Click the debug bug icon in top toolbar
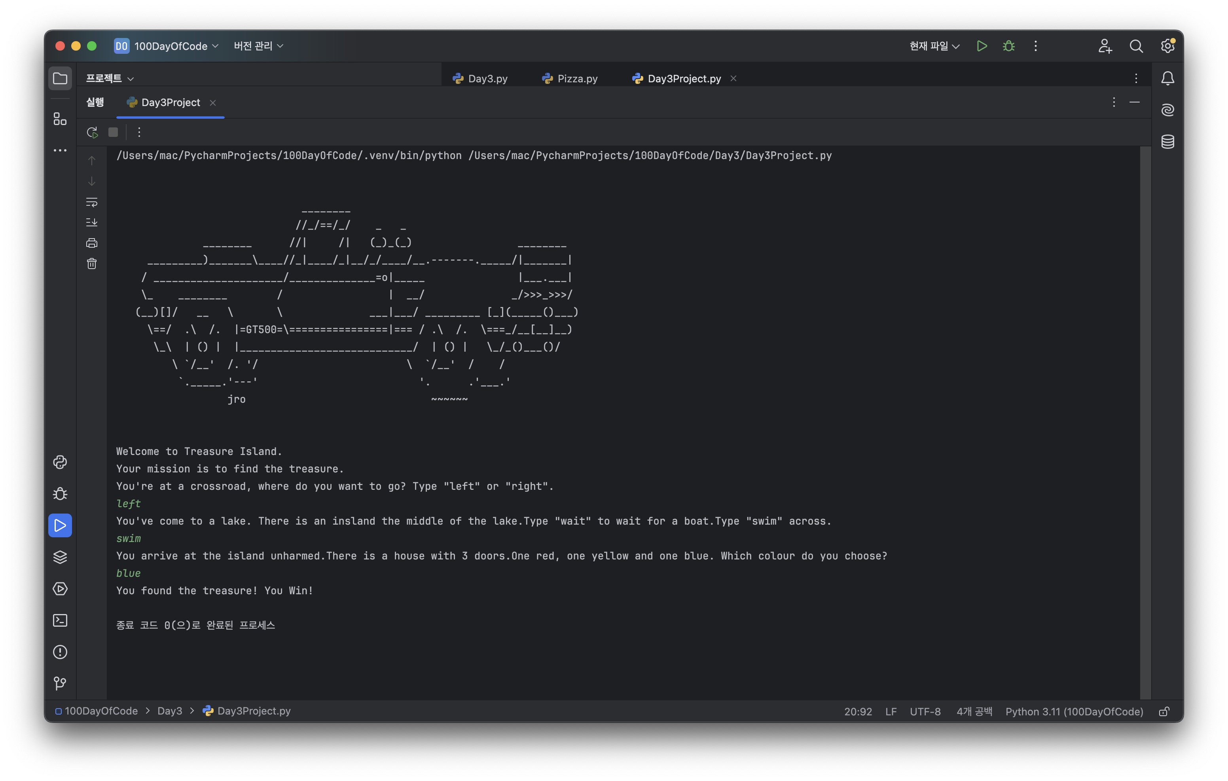1228x781 pixels. click(x=1008, y=46)
